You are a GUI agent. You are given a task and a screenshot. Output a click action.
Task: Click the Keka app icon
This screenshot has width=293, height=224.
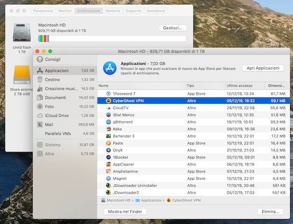[x=109, y=129]
